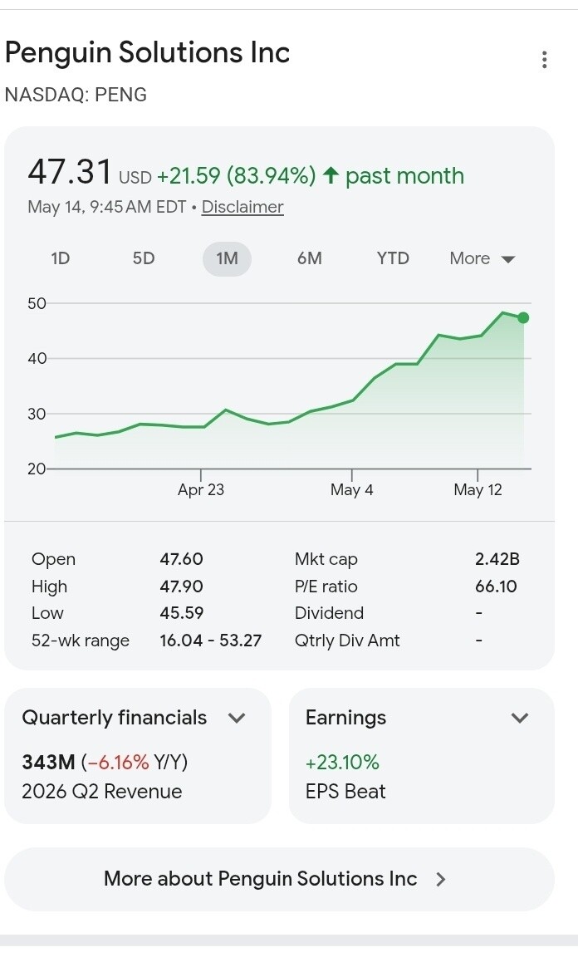
Task: Switch to the YTD time range
Action: 393,258
